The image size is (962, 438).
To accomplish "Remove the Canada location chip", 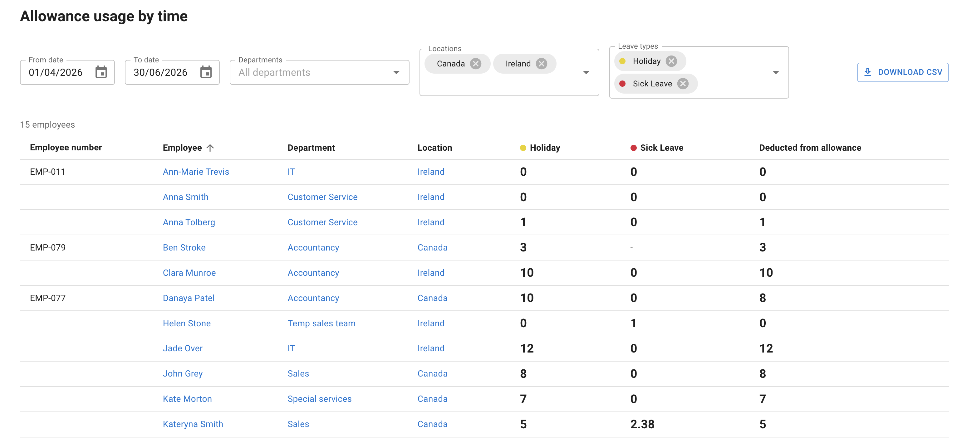I will 475,64.
